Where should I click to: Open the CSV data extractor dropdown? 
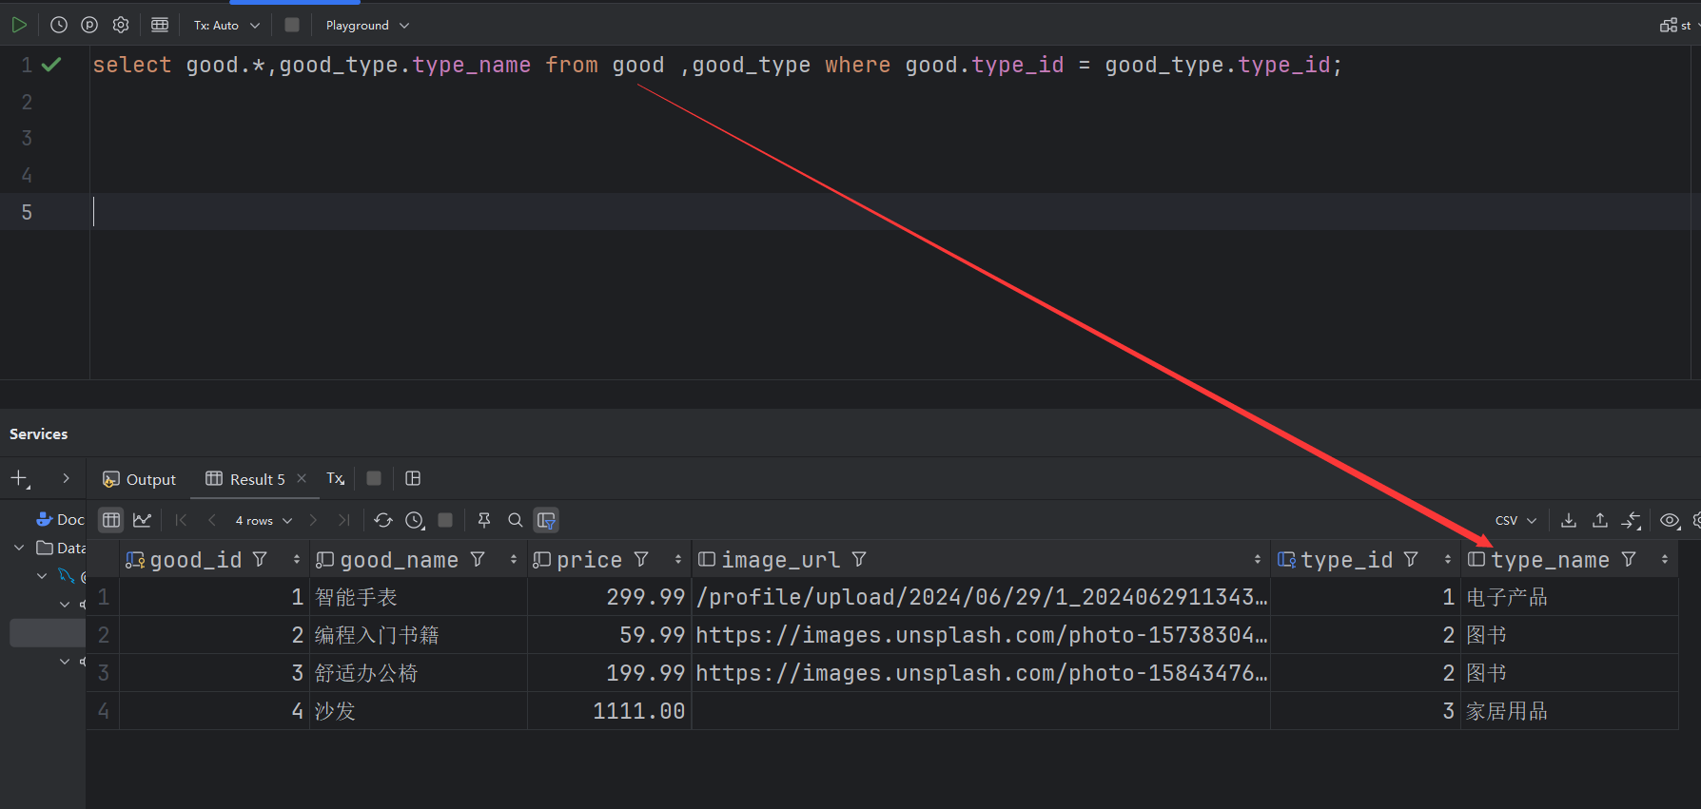coord(1515,520)
